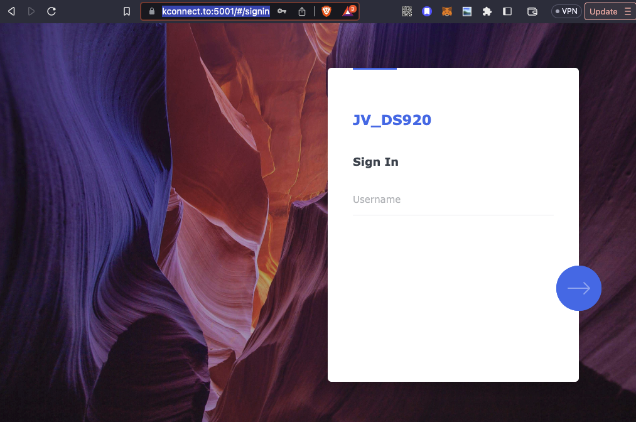The image size is (636, 422).
Task: Click the JV_DS920 title link
Action: pos(392,120)
